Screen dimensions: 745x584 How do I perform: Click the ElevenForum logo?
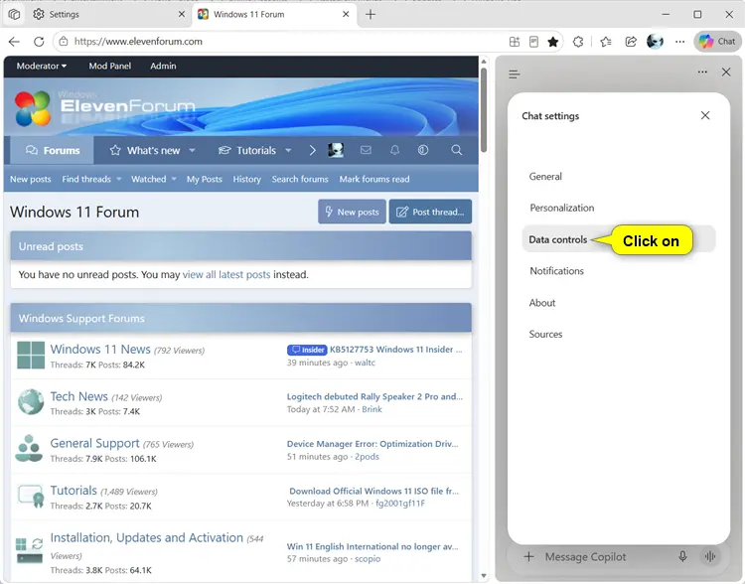click(x=104, y=107)
